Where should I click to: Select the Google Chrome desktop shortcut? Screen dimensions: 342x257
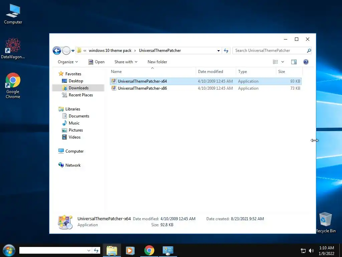click(x=13, y=86)
